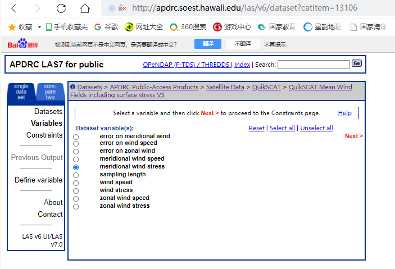Choose error on meridional wind variable

coord(76,136)
